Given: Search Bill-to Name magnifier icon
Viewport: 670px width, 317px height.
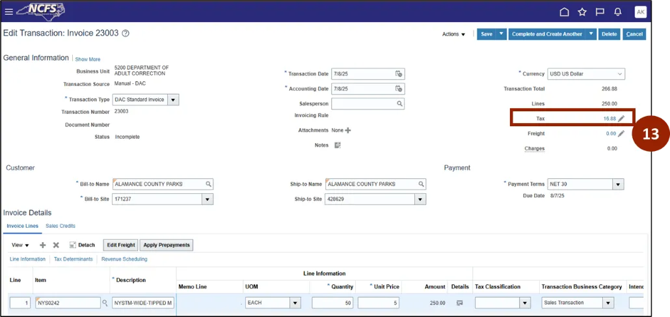Looking at the screenshot, I should pos(208,184).
